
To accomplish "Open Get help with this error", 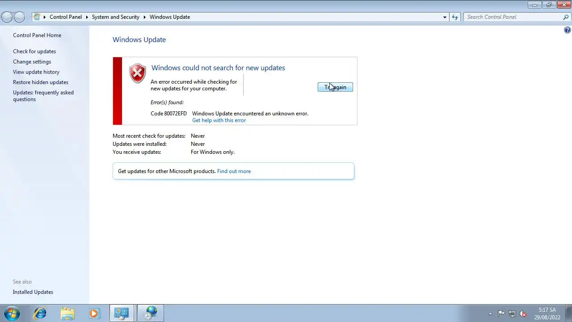I will coord(219,120).
